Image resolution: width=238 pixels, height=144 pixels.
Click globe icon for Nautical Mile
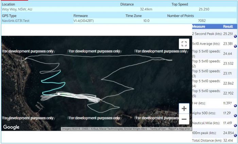coord(236,125)
